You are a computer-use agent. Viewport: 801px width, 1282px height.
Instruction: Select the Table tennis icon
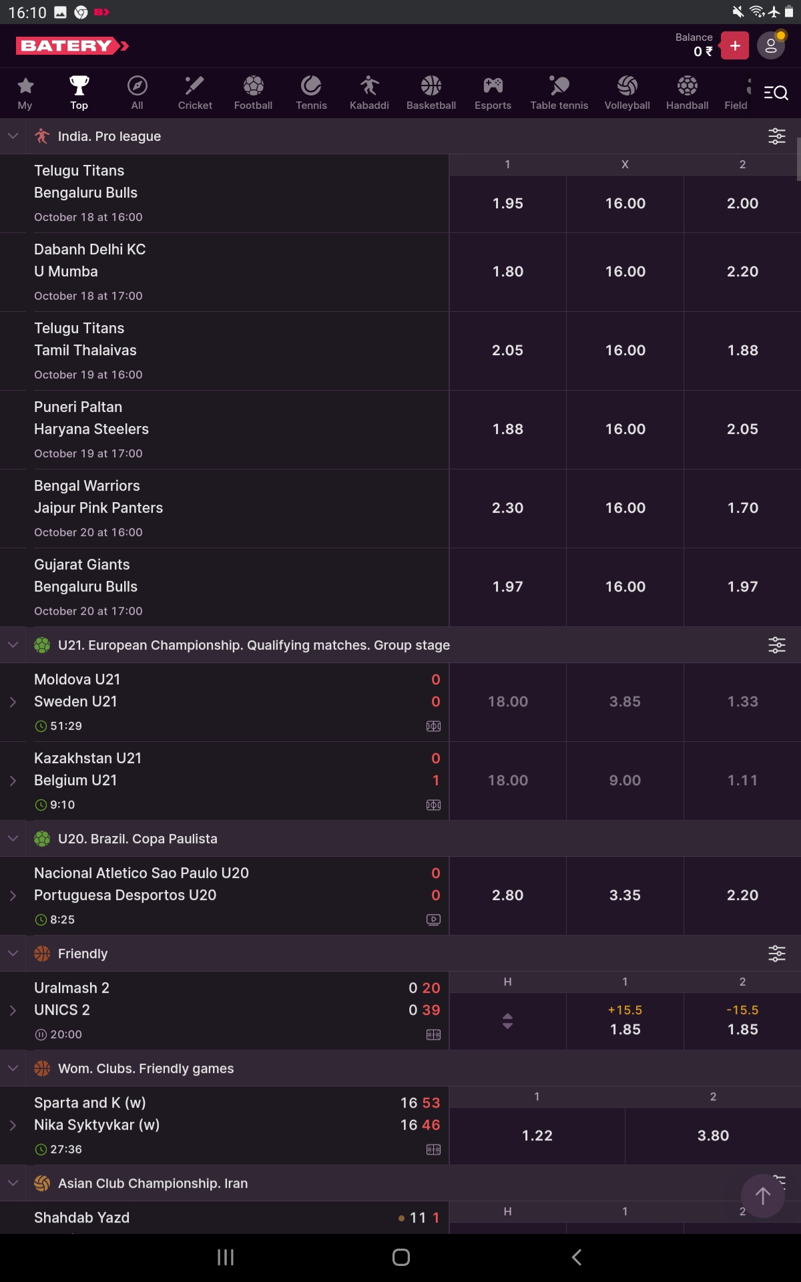(x=559, y=92)
